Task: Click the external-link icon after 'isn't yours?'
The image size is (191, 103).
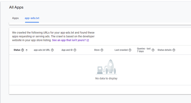Action: (88, 40)
